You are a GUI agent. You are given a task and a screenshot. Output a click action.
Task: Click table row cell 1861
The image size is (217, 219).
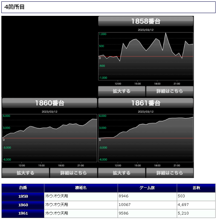click(x=23, y=213)
